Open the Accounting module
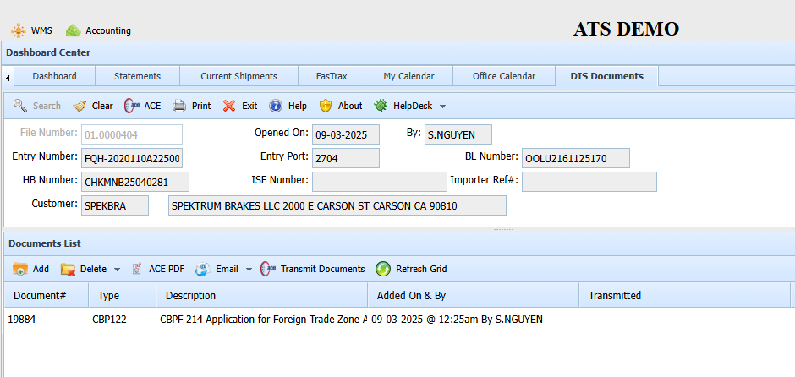The image size is (795, 377). pyautogui.click(x=74, y=30)
